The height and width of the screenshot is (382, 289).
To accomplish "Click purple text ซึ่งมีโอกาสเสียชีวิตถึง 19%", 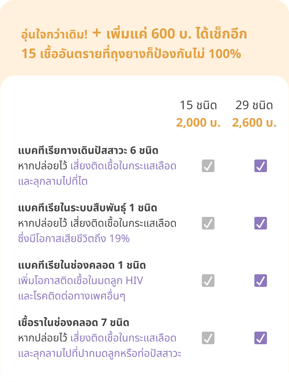I will (73, 239).
